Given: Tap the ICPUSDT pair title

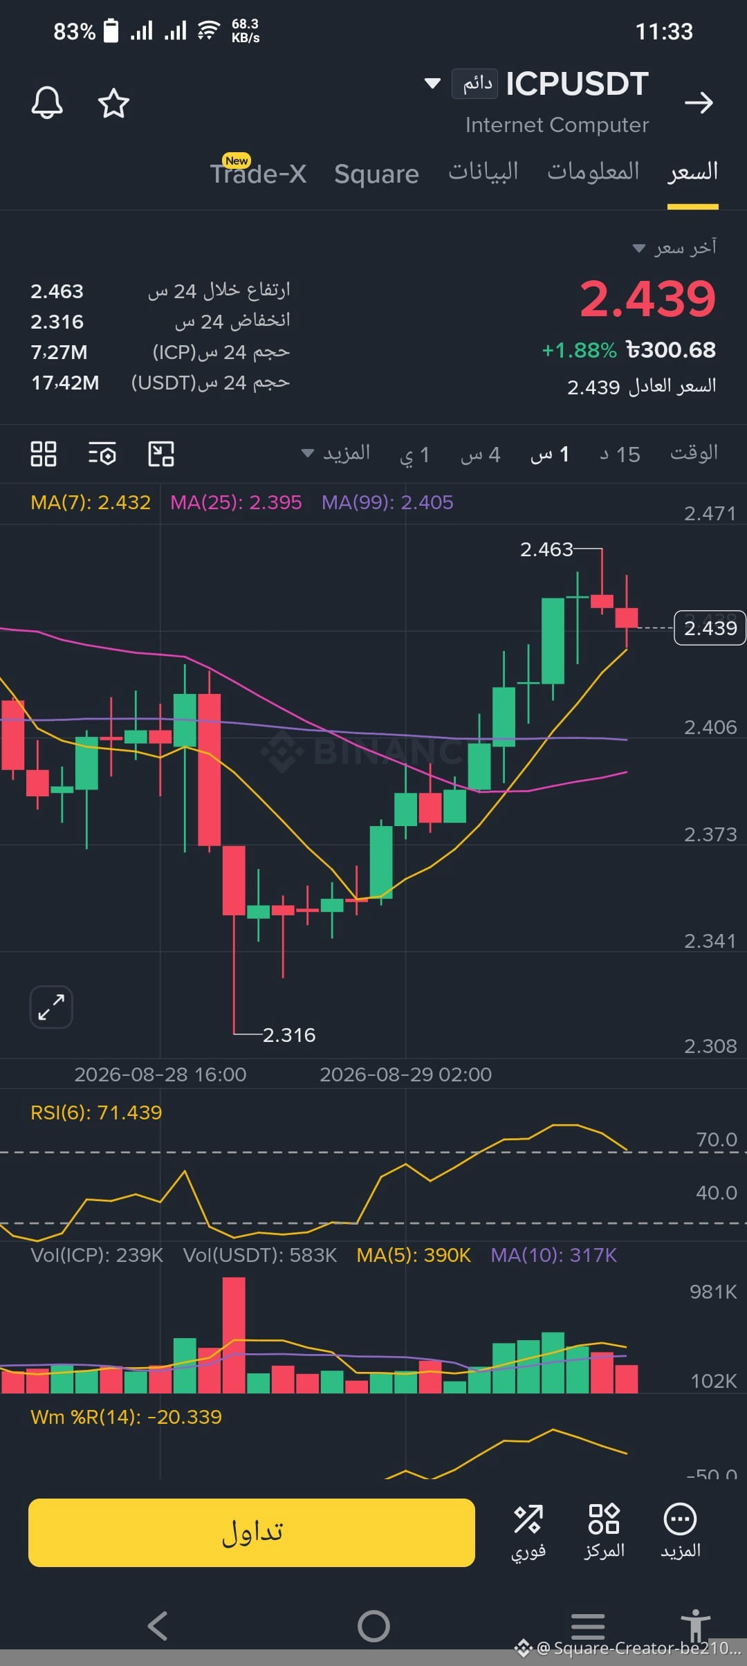Looking at the screenshot, I should (x=577, y=84).
